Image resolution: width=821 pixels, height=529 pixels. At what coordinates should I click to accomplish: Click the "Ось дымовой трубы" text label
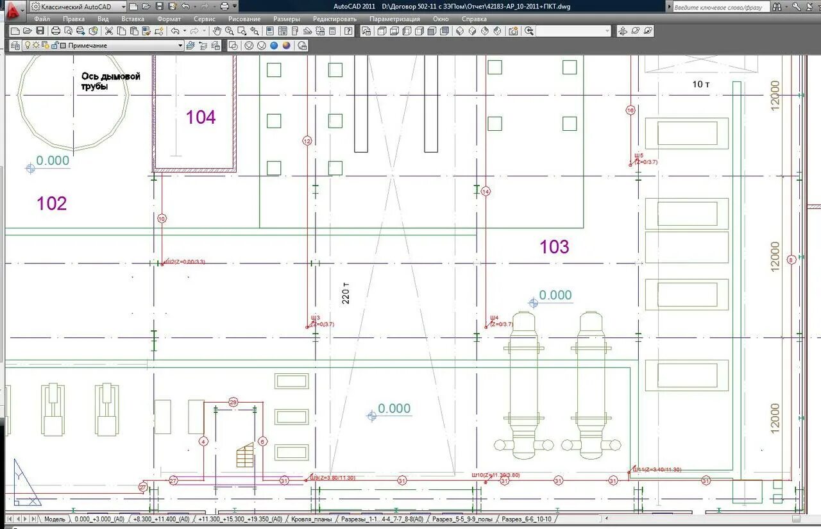click(x=110, y=81)
